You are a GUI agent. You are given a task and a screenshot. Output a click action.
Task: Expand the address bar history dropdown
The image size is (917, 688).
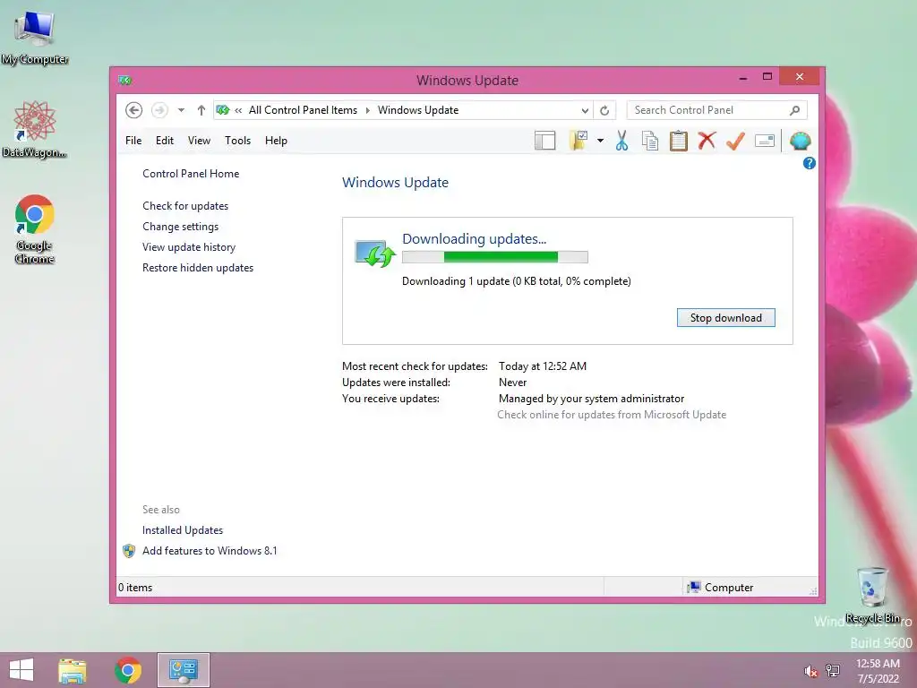tap(584, 110)
